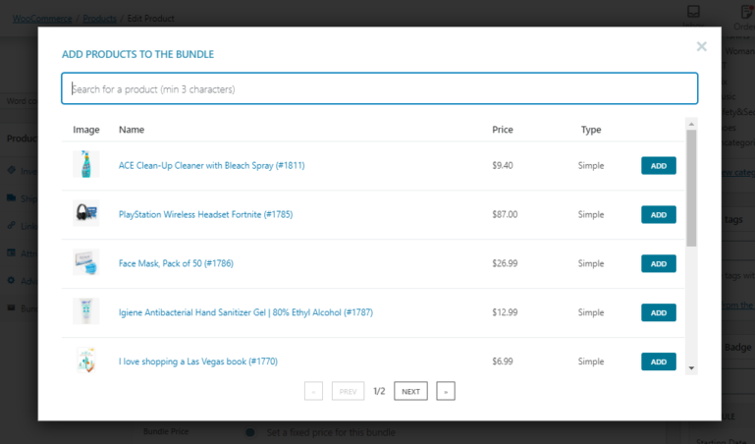Open I love shopping a Las Vegas book link
The image size is (755, 444).
click(x=198, y=361)
